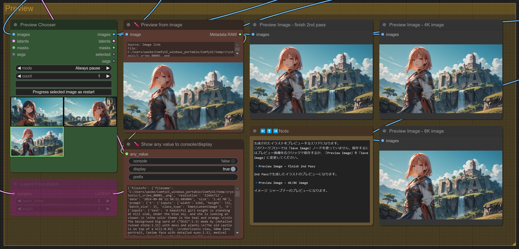
Task: Click the segs output port on Preview Chooser
Action: coord(114,61)
